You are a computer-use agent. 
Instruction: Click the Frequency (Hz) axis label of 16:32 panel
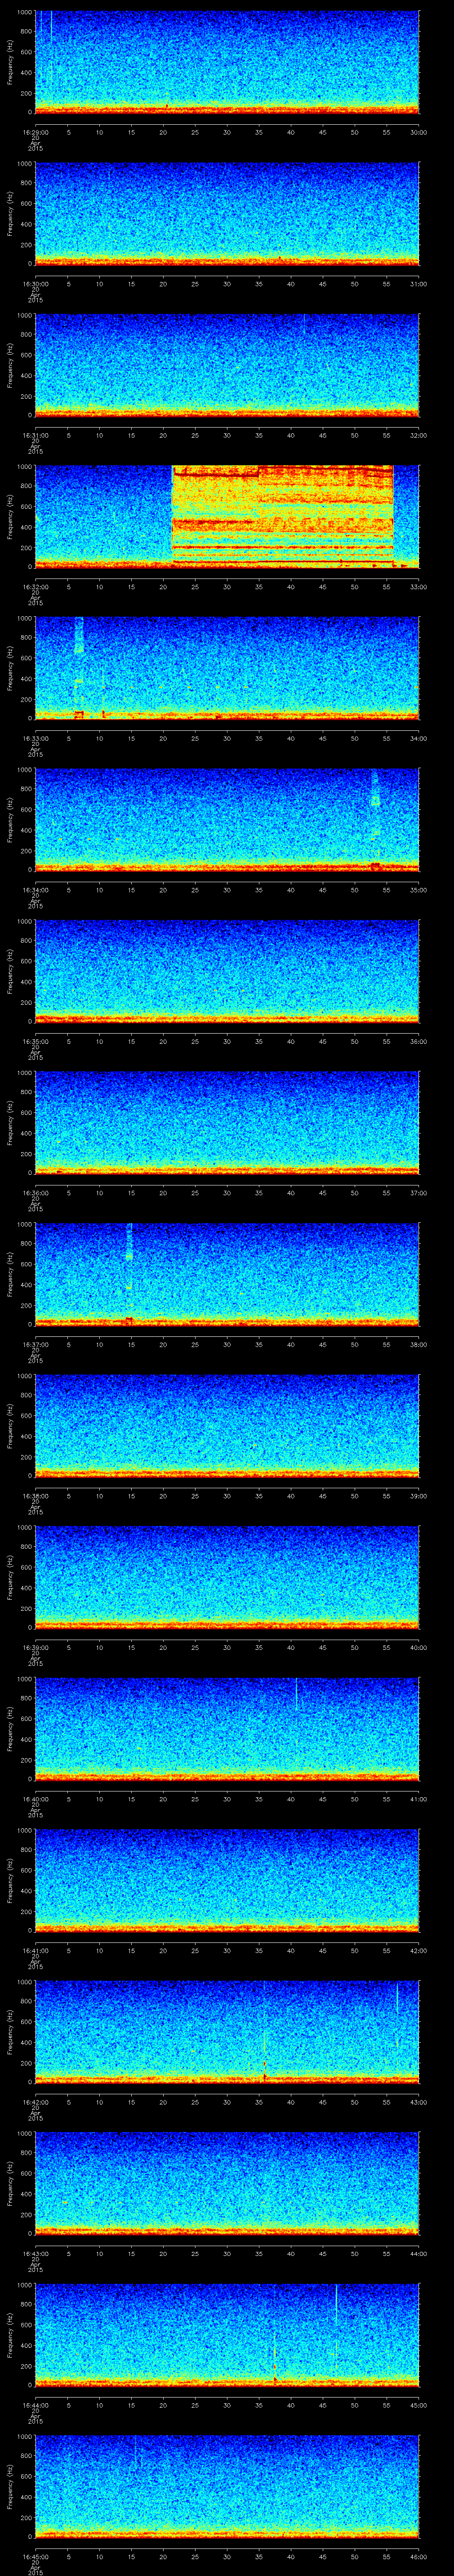10,516
